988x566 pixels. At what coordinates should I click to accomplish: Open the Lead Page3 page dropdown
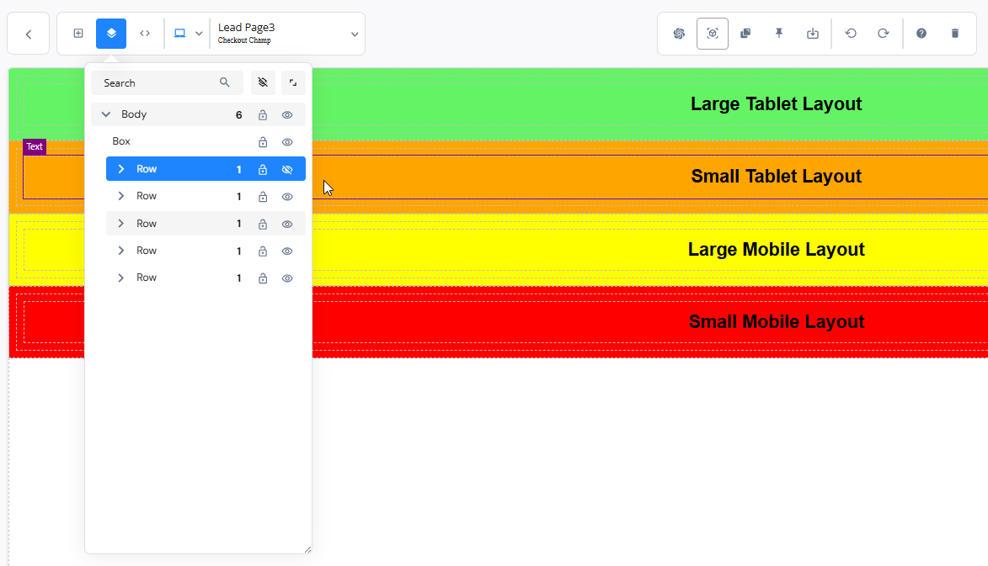(355, 34)
